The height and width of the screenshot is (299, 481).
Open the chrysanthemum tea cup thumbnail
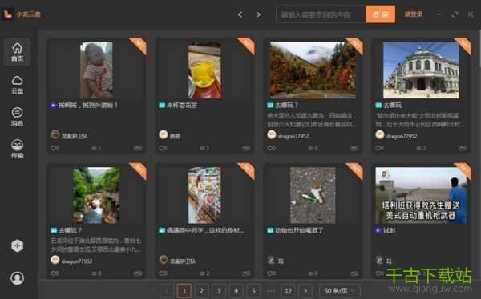(x=204, y=70)
